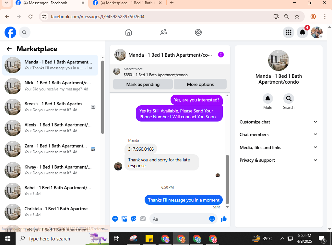
Task: Close the Marketplace browser tab
Action: (160, 3)
